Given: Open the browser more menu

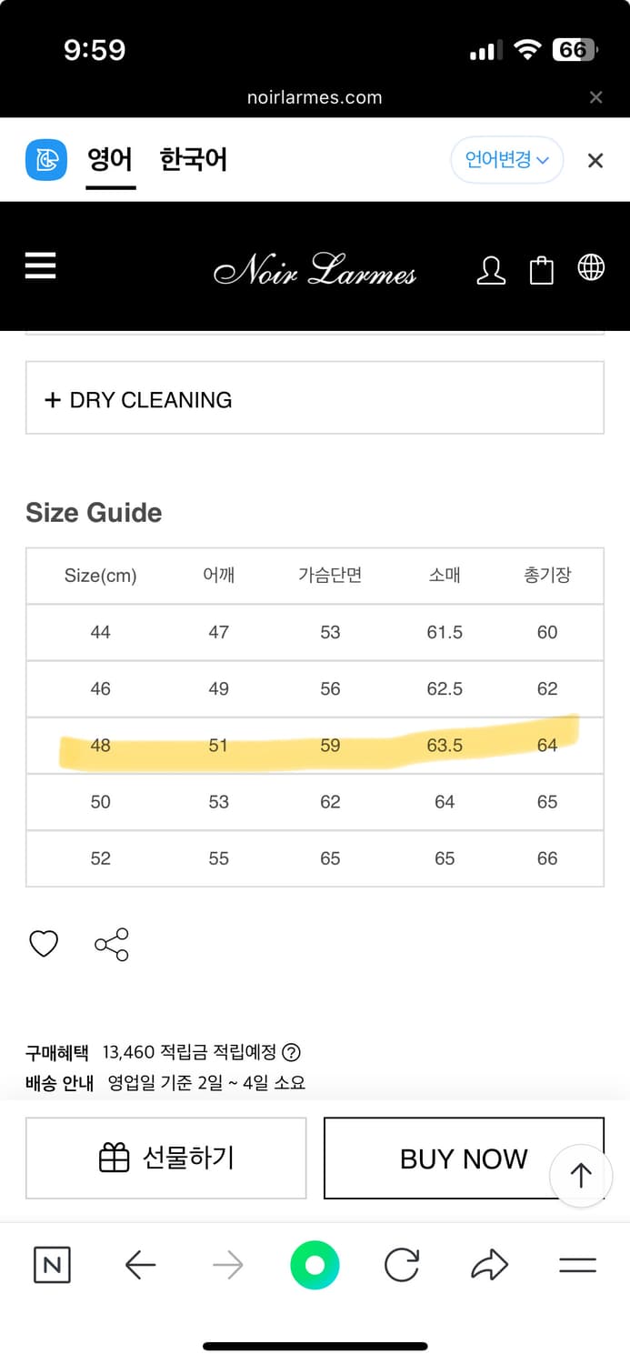Looking at the screenshot, I should coord(577,1265).
